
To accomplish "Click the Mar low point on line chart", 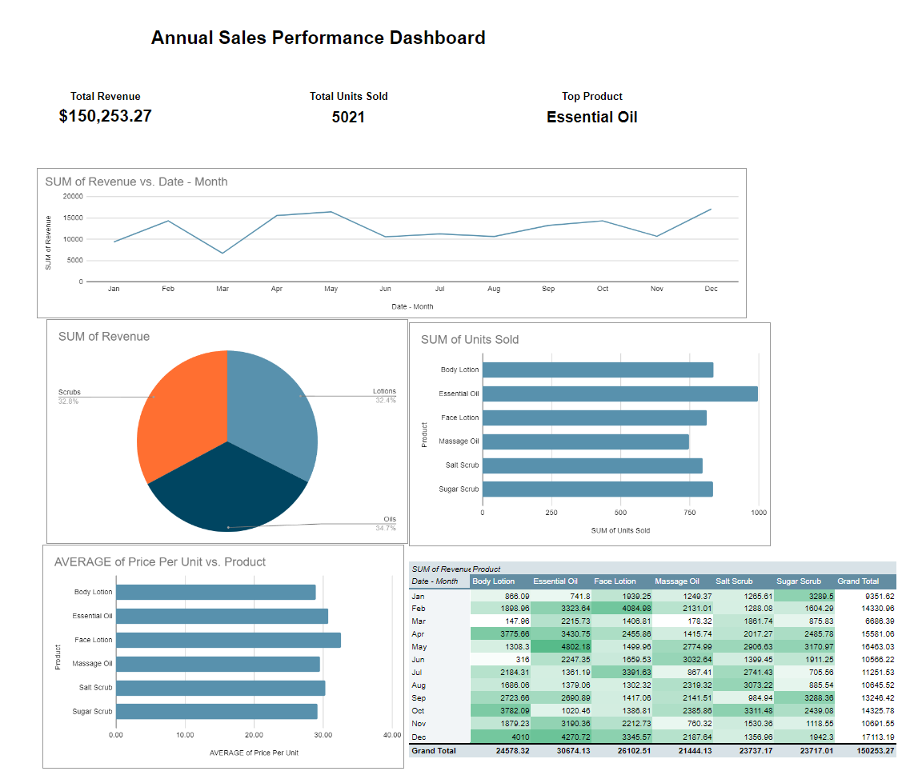I will (x=222, y=253).
